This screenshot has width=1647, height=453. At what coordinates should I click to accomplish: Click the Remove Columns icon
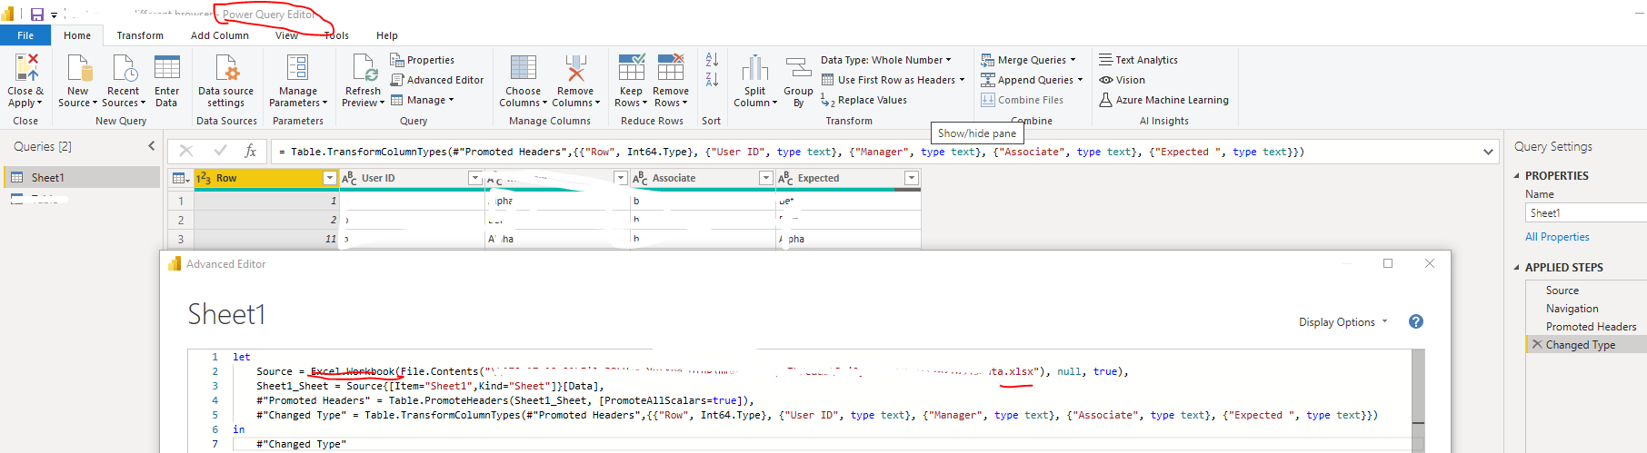click(x=575, y=68)
